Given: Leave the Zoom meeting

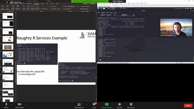Looking at the screenshot, I should coord(188,106).
